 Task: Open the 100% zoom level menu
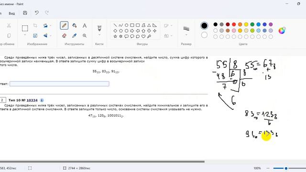(x=257, y=168)
